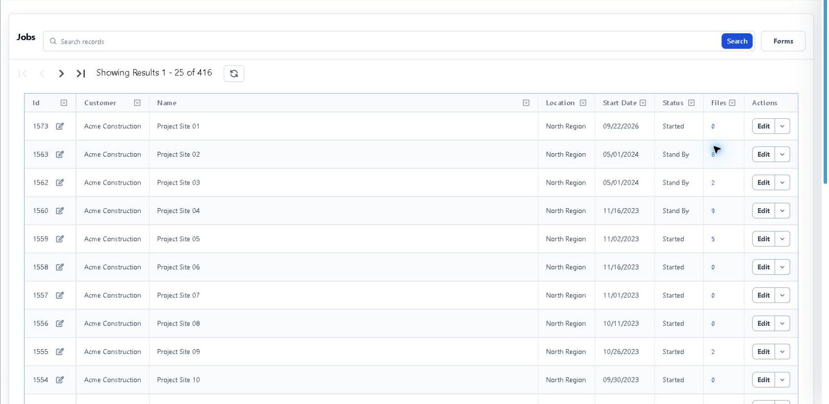829x404 pixels.
Task: Jump to last page of results
Action: [81, 73]
